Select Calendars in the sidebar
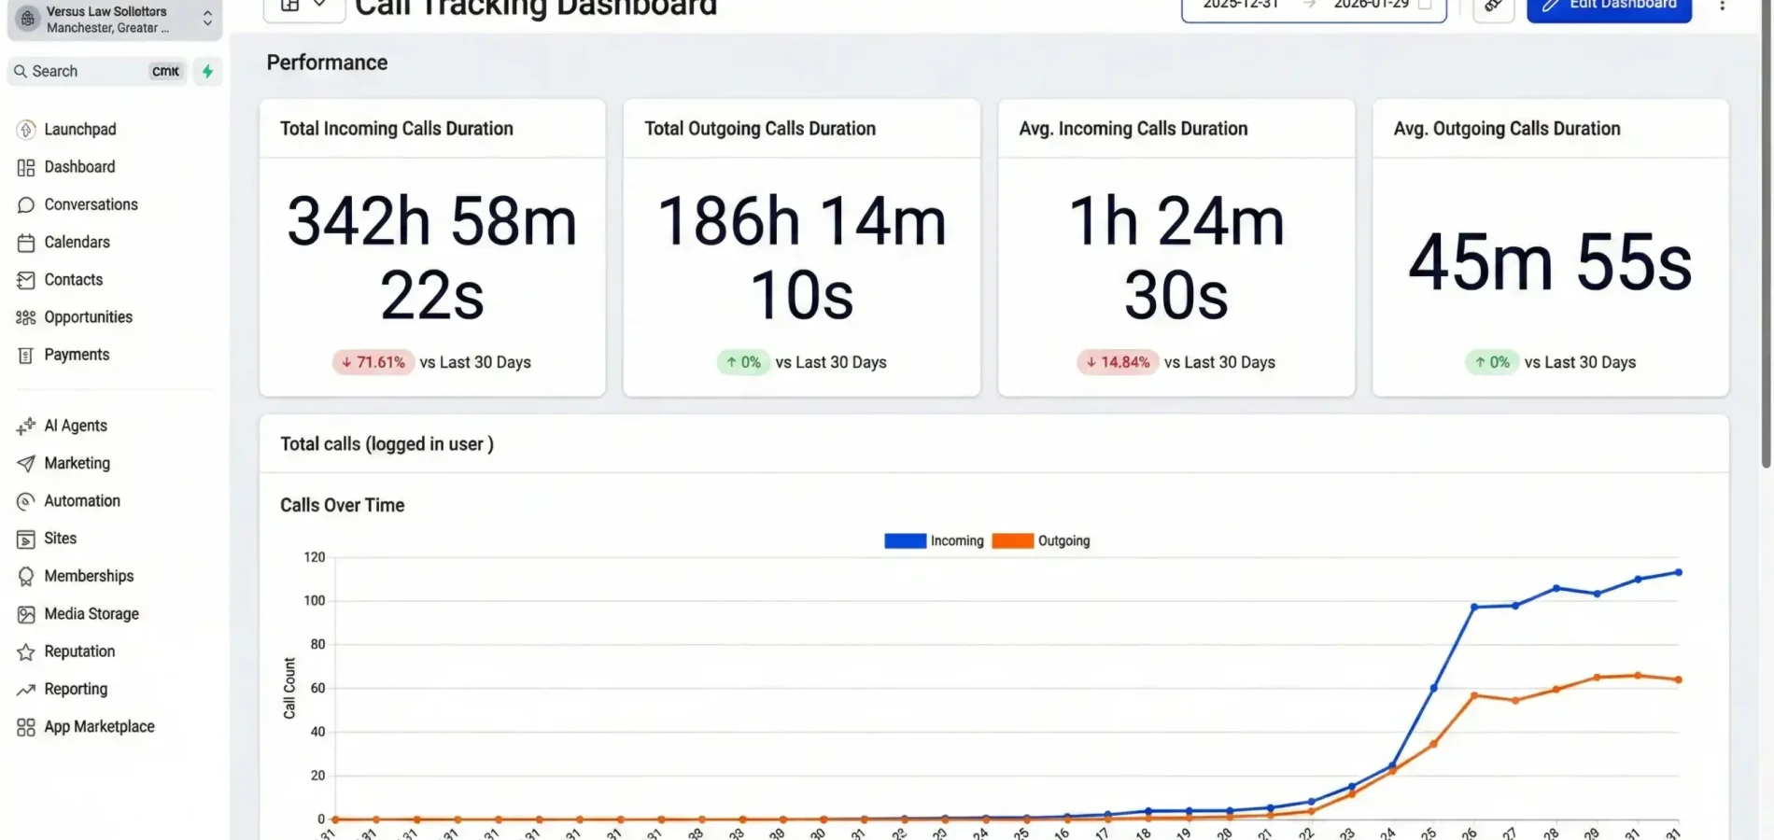This screenshot has height=840, width=1774. 77,242
